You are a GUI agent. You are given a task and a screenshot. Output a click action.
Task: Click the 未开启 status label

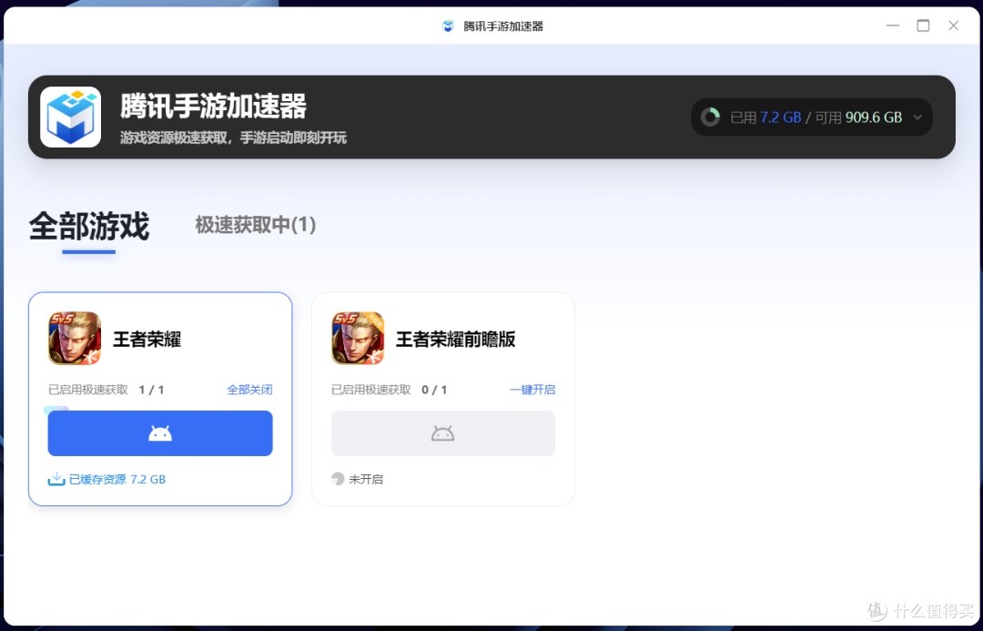[x=366, y=479]
